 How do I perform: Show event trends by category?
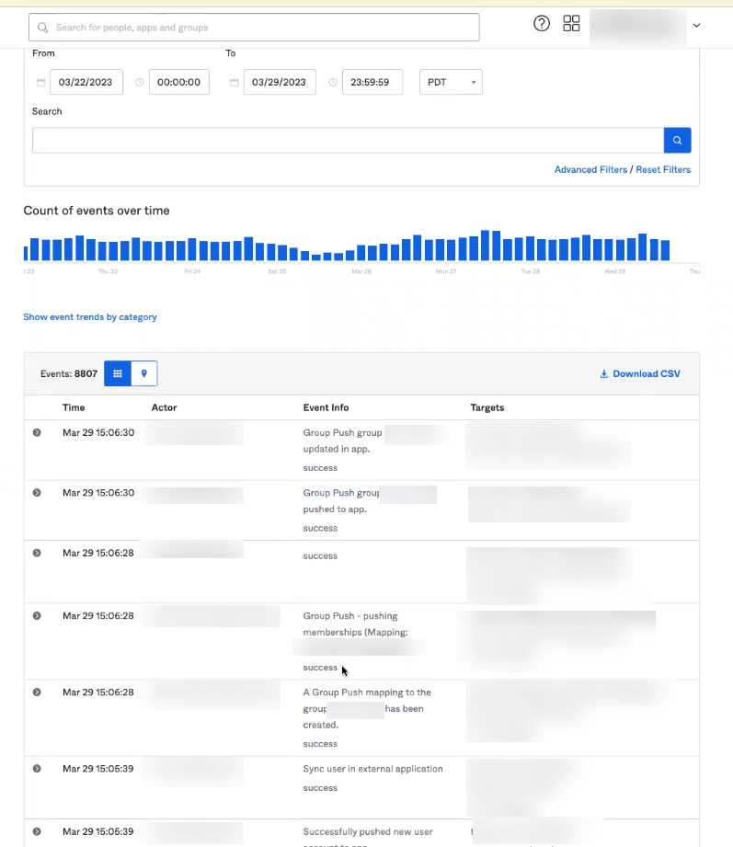coord(90,317)
